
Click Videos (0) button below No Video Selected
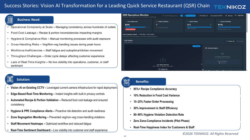(x=163, y=69)
